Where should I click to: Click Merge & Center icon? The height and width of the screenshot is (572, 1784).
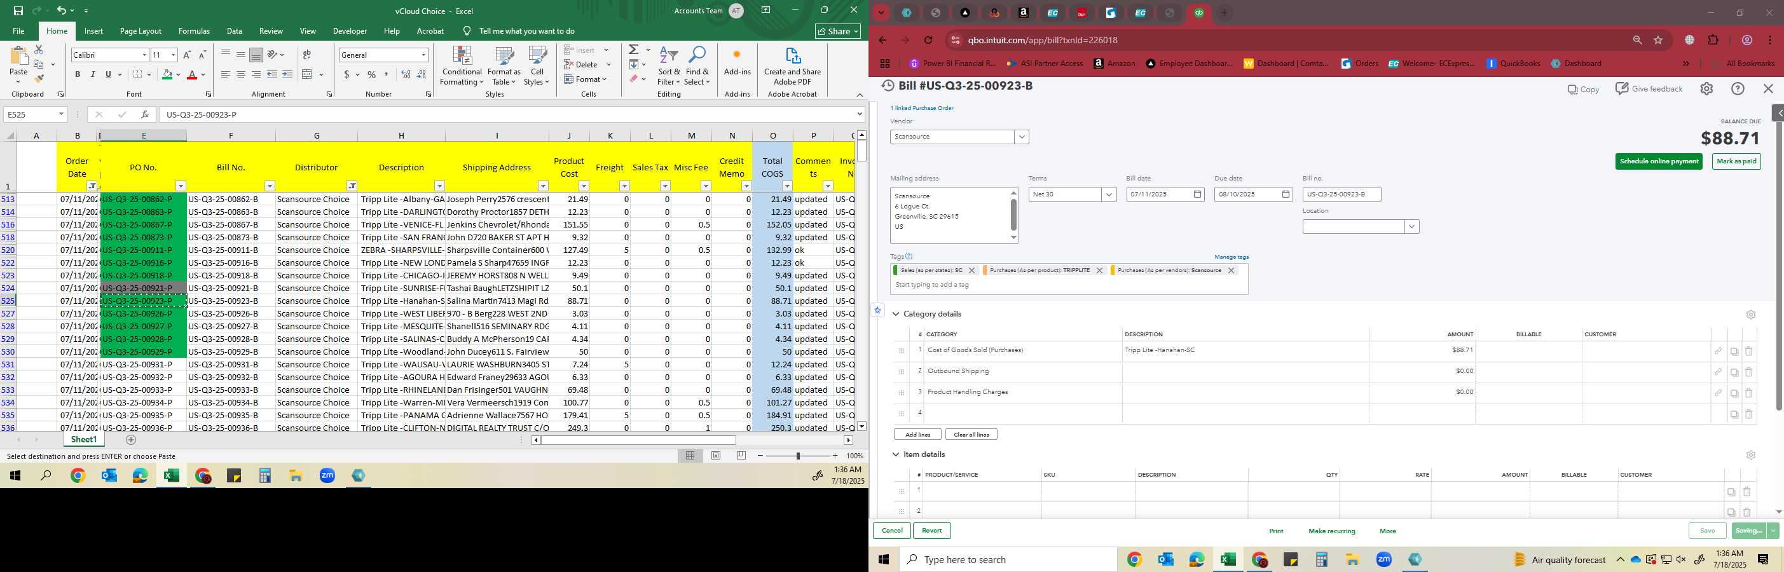pyautogui.click(x=308, y=74)
